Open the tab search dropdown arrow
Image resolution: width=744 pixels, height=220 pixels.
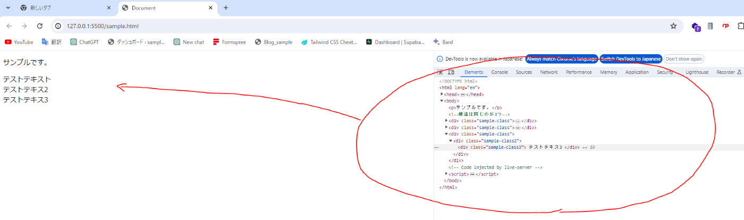coord(8,8)
